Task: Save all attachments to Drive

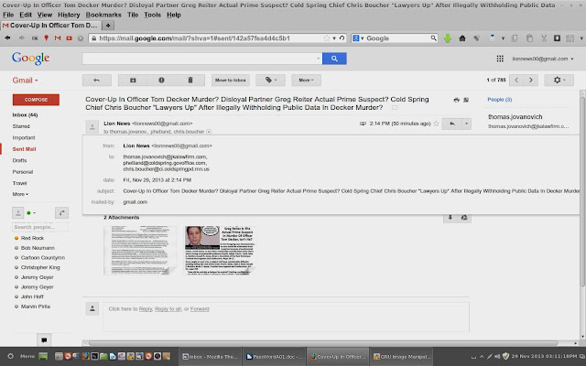Action: (x=464, y=218)
